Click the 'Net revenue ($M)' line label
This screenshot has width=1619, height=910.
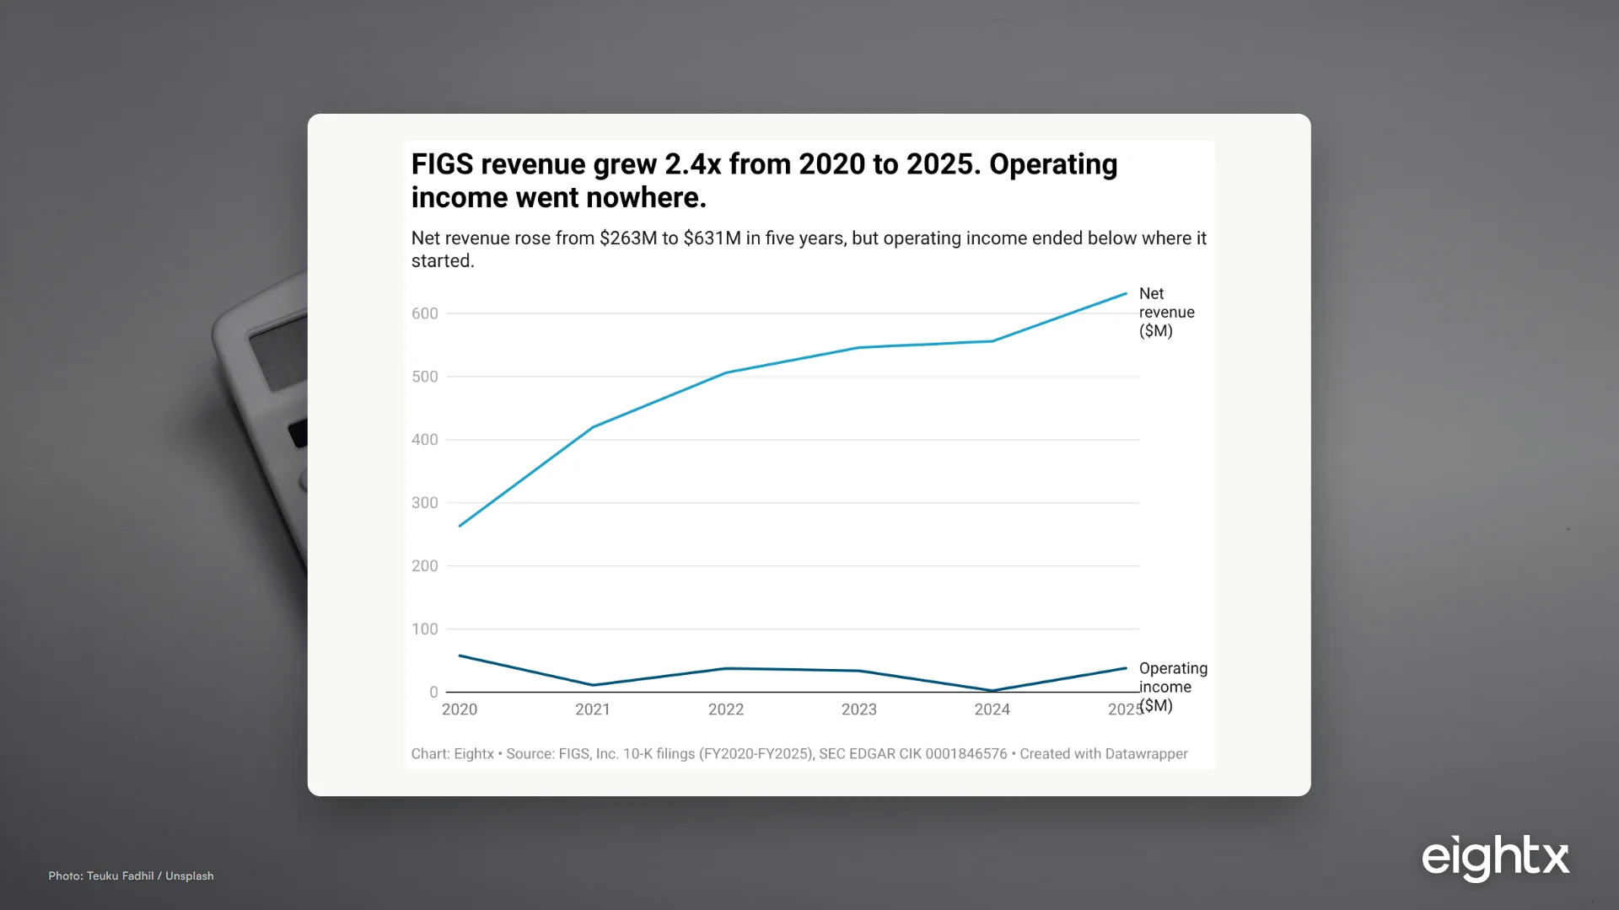coord(1166,312)
